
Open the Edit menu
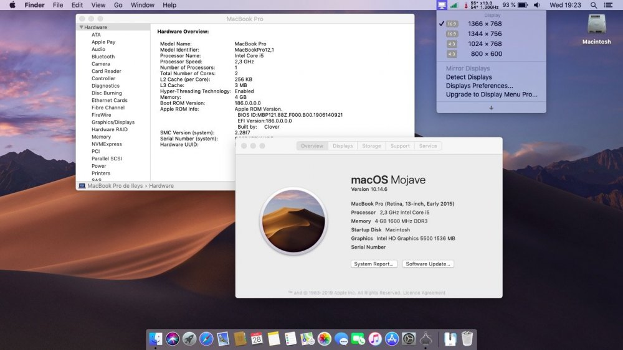77,5
